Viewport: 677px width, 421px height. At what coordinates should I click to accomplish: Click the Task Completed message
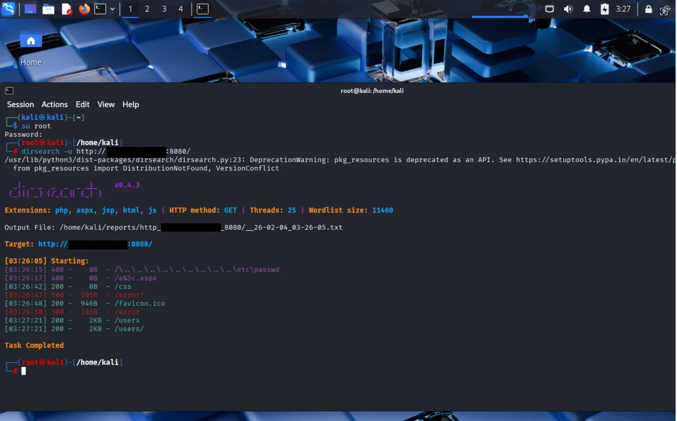[x=34, y=346]
